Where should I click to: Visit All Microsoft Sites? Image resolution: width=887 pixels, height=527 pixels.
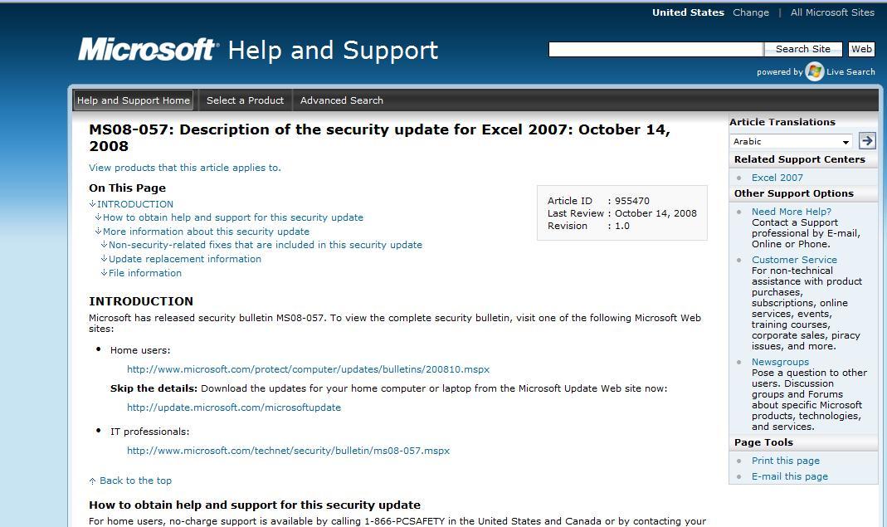pos(832,12)
